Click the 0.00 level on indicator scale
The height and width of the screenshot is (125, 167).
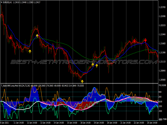point(160,102)
